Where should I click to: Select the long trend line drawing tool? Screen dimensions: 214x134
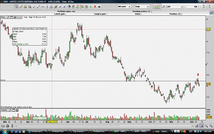coord(38,7)
